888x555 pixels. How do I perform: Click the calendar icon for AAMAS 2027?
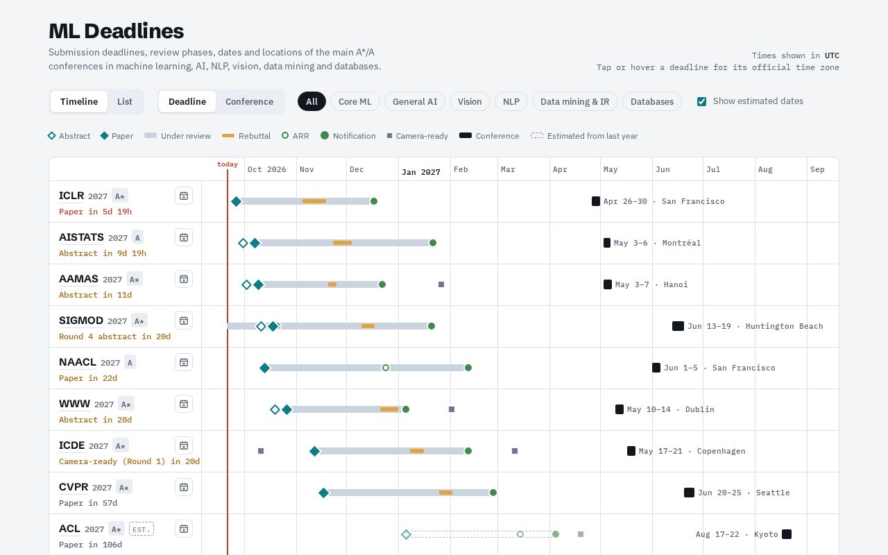tap(184, 279)
